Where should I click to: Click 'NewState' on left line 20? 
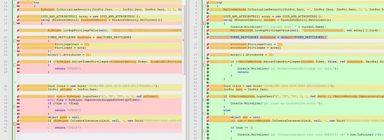[84, 37]
